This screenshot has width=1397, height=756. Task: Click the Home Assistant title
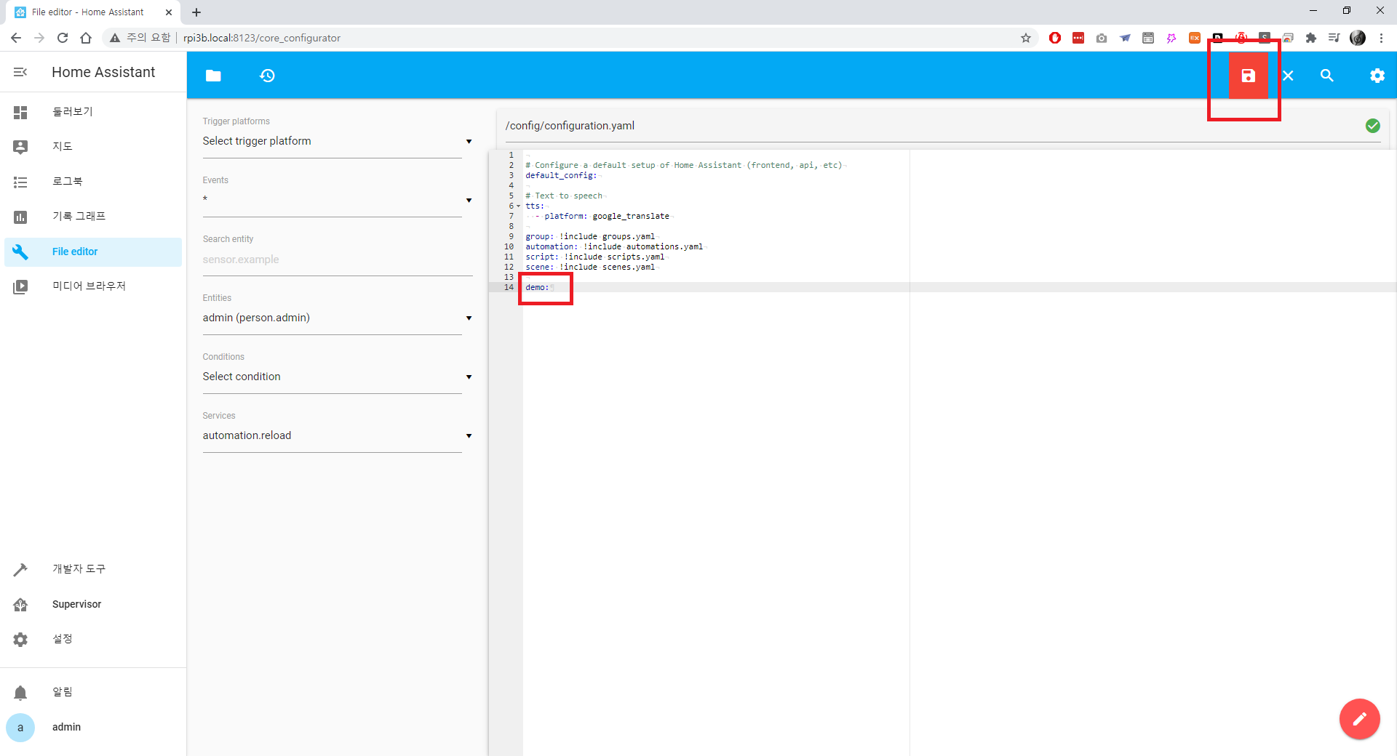(x=103, y=72)
